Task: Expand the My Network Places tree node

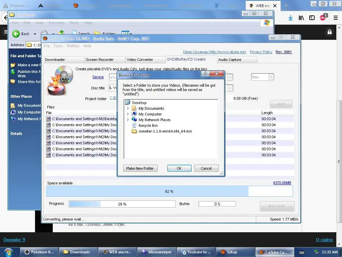Action: [128, 119]
